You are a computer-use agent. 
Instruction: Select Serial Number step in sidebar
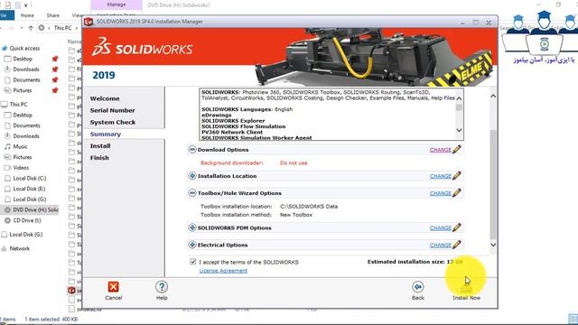[x=112, y=110]
